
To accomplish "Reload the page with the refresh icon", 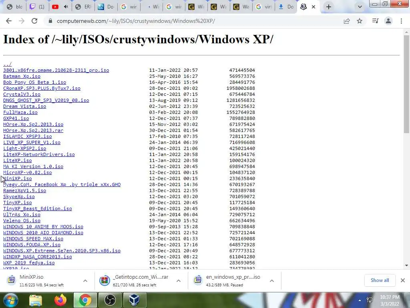I will coord(34,21).
